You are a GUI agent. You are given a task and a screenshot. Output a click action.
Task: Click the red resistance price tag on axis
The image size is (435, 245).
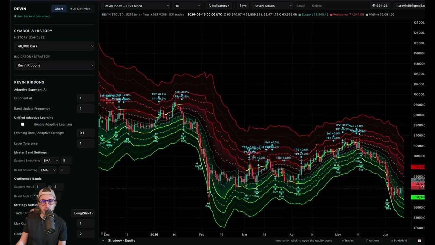[x=418, y=167]
